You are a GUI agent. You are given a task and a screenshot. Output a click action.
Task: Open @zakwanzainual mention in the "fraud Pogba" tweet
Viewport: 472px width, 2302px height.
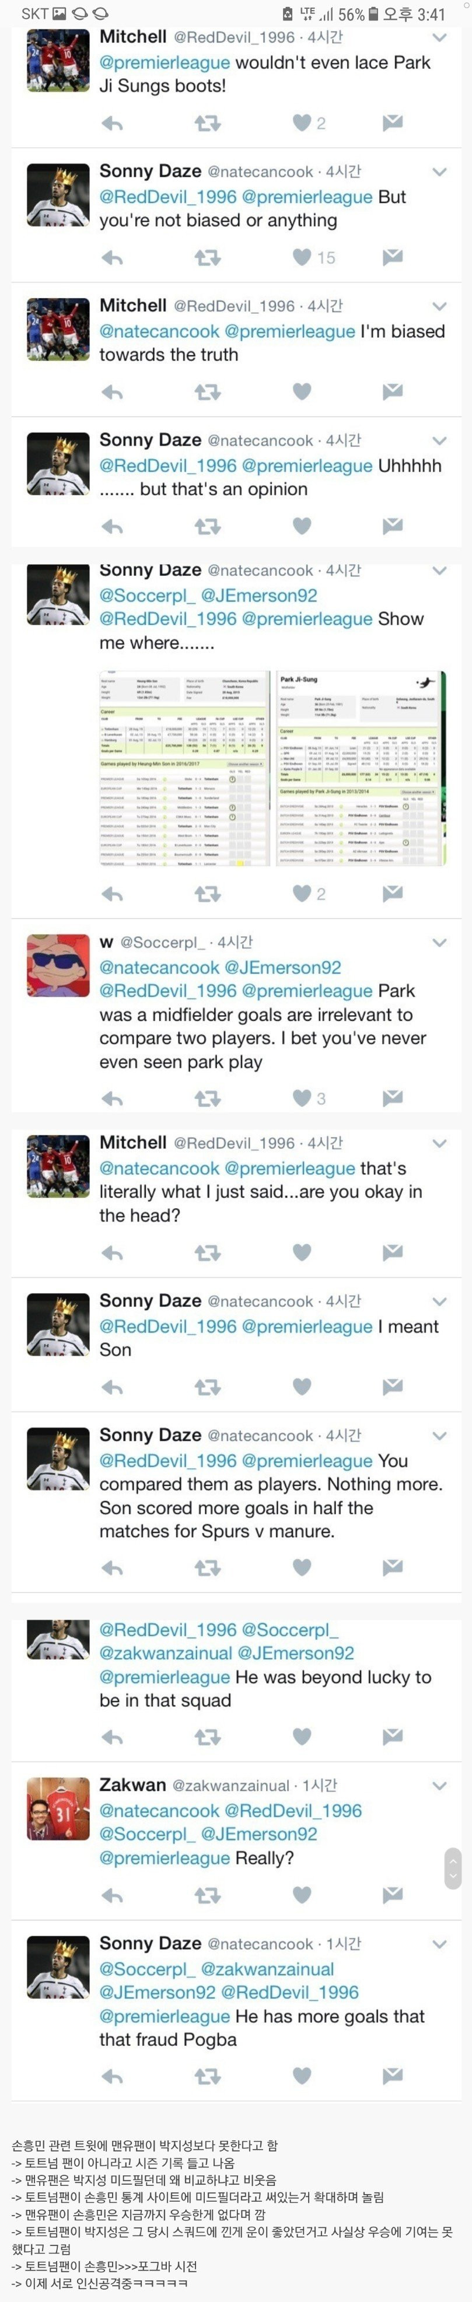267,1969
